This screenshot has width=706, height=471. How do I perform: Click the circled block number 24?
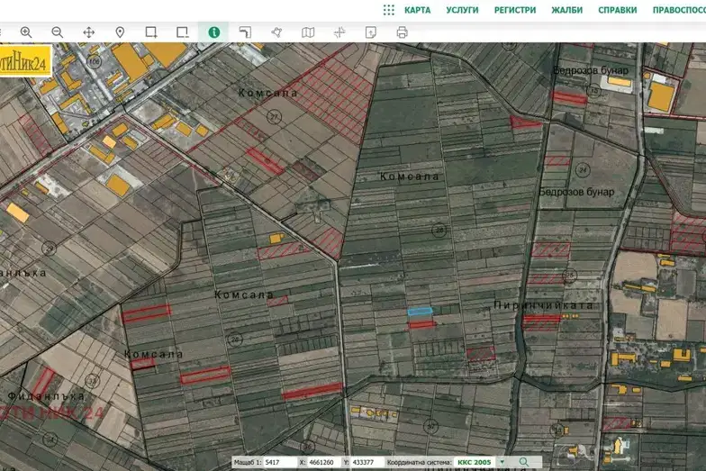pyautogui.click(x=584, y=169)
